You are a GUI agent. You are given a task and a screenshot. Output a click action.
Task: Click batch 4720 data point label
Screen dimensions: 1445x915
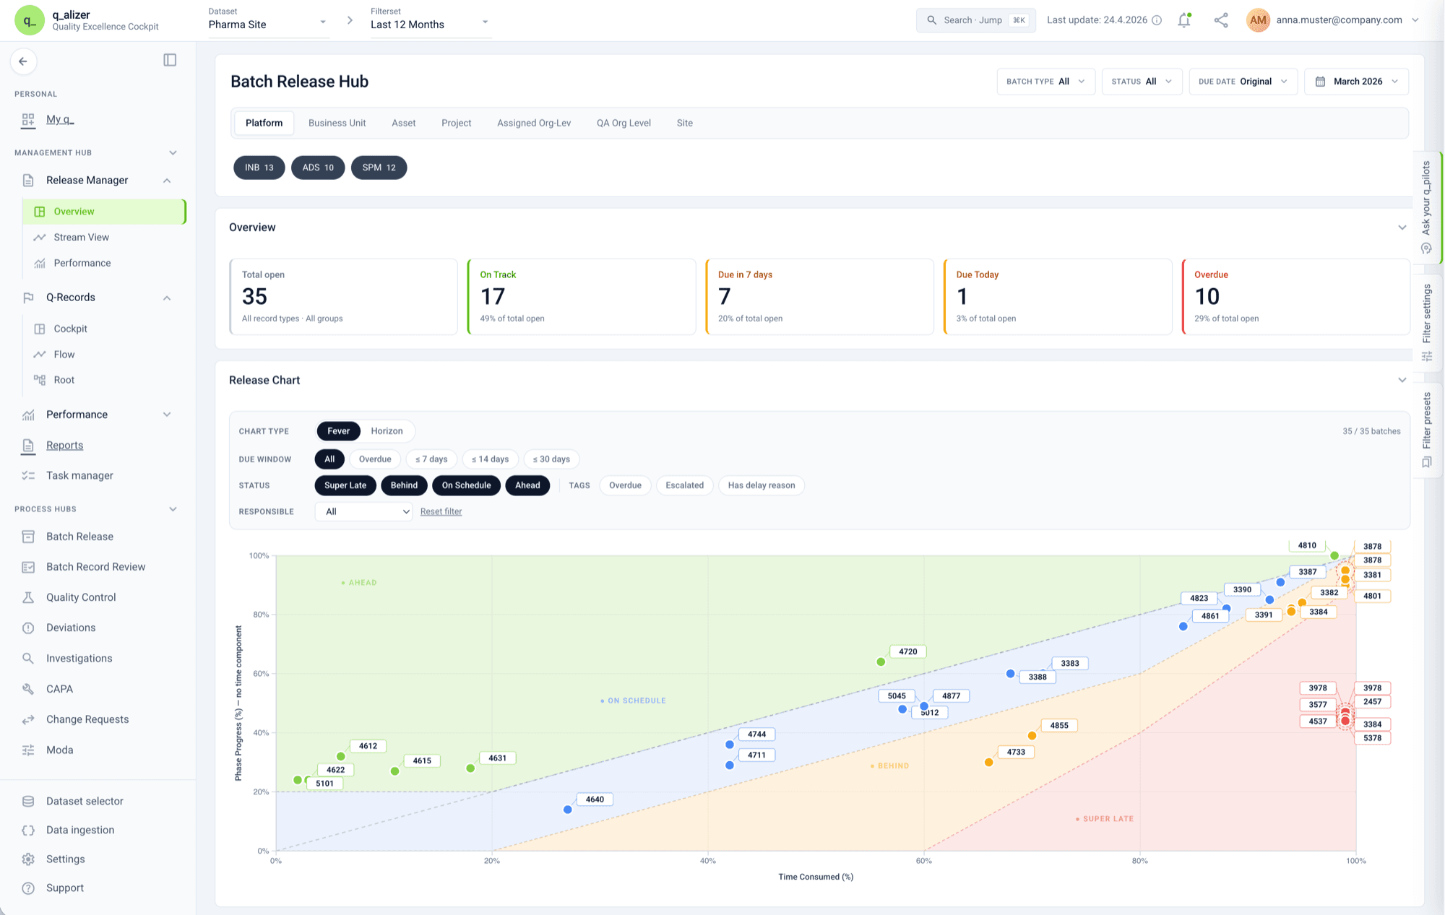tap(907, 651)
